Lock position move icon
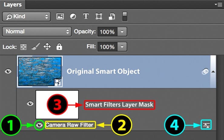The image size is (224, 140). coord(47,46)
